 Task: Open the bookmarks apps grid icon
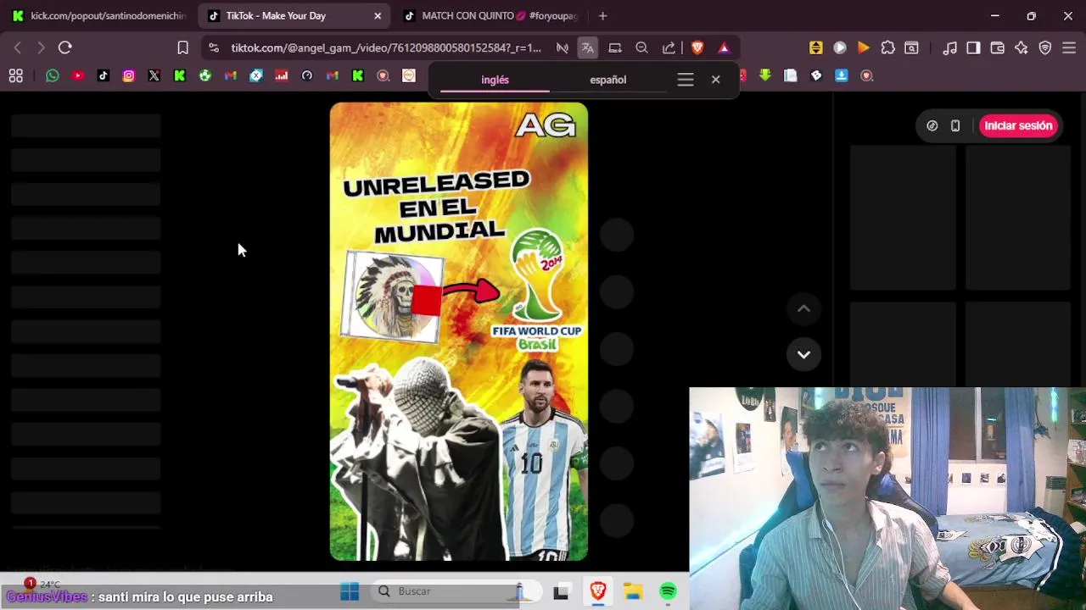(x=16, y=75)
